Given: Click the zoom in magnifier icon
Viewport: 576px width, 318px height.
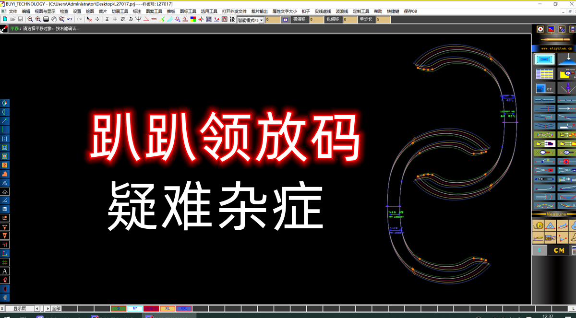Looking at the screenshot, I should (x=38, y=19).
